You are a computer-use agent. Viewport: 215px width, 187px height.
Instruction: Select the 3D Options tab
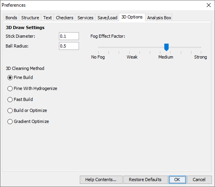tap(132, 17)
